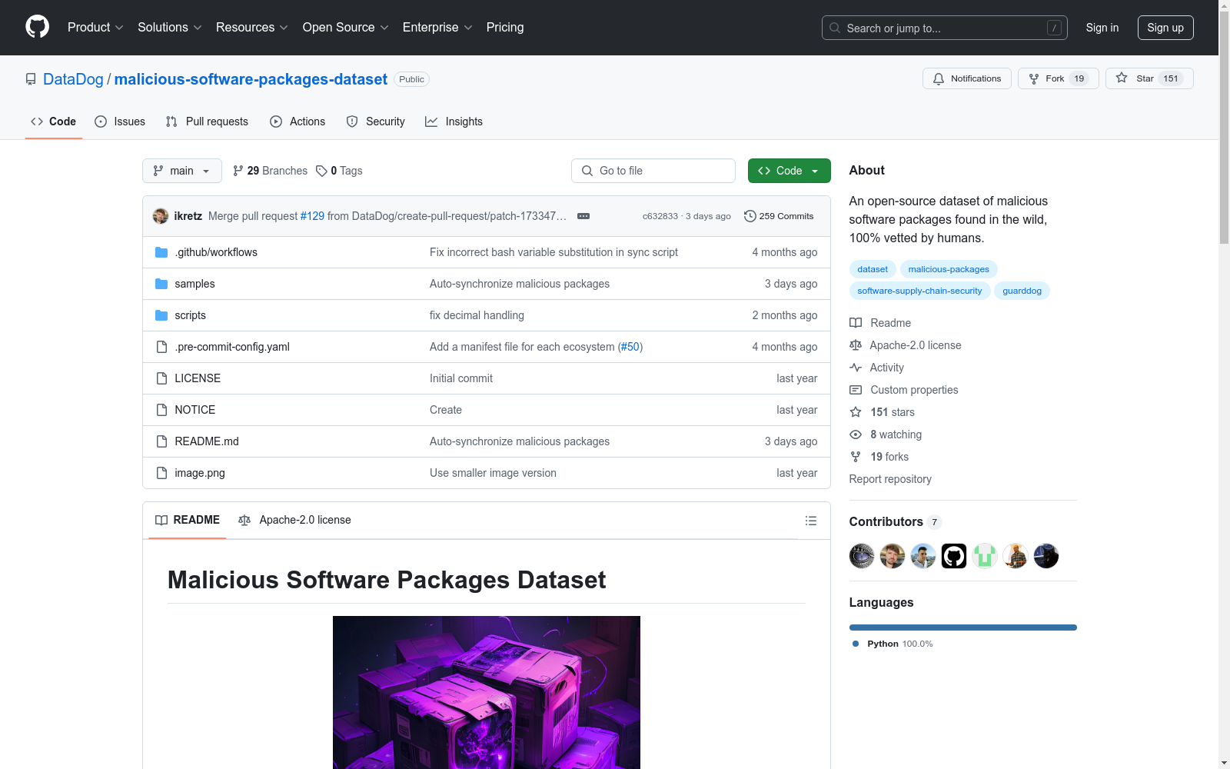Click the Search or jump to field
This screenshot has width=1230, height=769.
945,28
